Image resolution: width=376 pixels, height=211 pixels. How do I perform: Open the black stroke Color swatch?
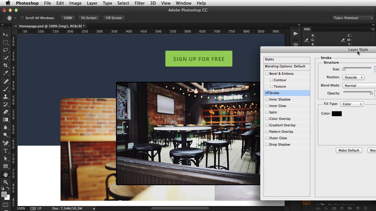point(337,114)
